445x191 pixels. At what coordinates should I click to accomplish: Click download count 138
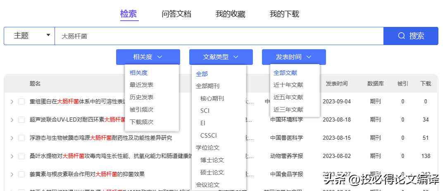click(426, 156)
